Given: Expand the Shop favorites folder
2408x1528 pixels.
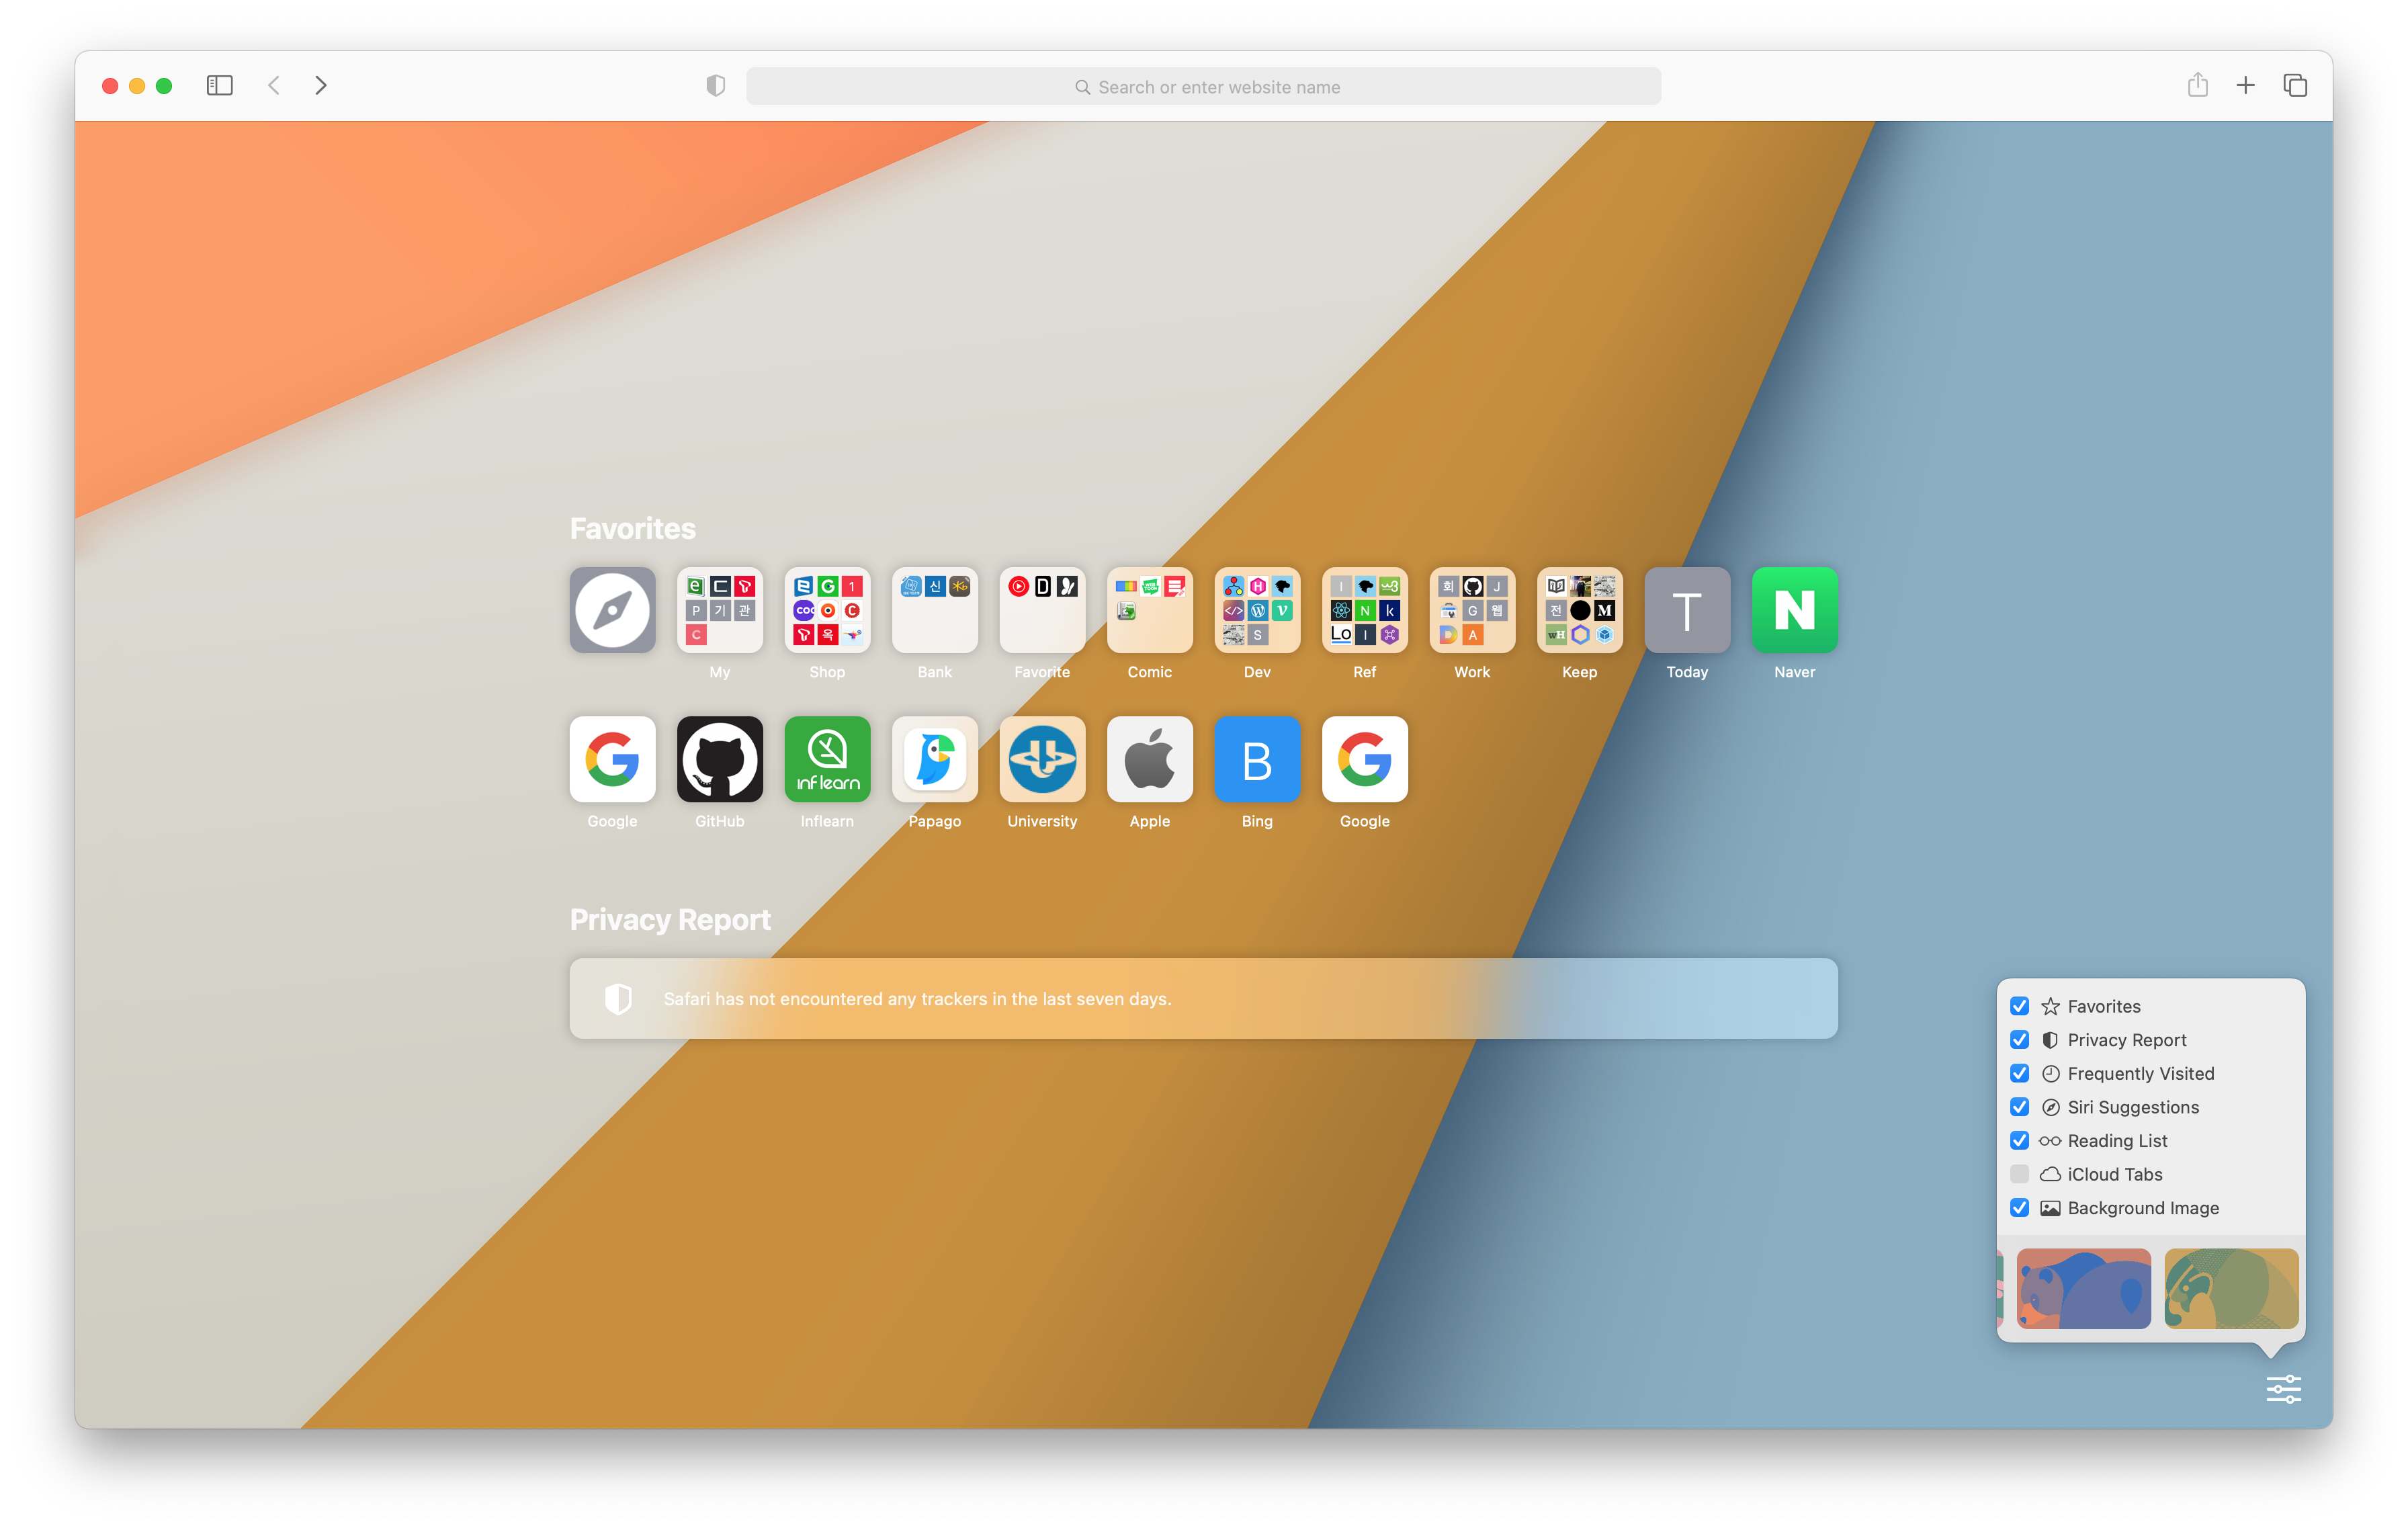Looking at the screenshot, I should pyautogui.click(x=827, y=610).
